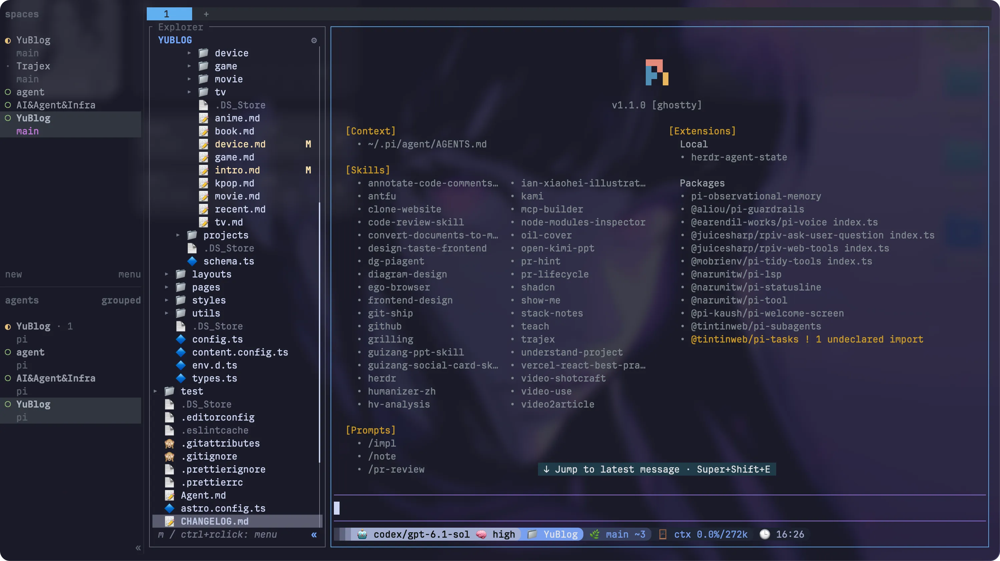The height and width of the screenshot is (561, 1000).
Task: Click the schema.ts file icon
Action: [x=192, y=261]
